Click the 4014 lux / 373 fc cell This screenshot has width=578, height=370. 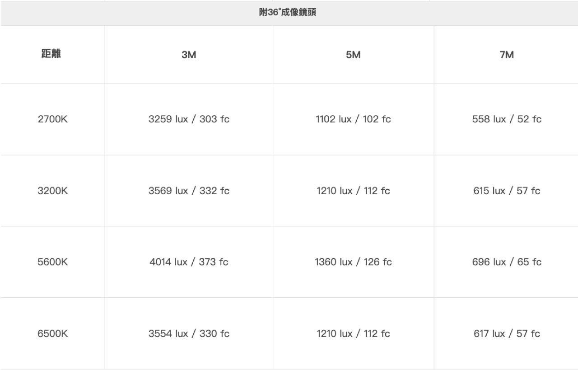coord(189,262)
